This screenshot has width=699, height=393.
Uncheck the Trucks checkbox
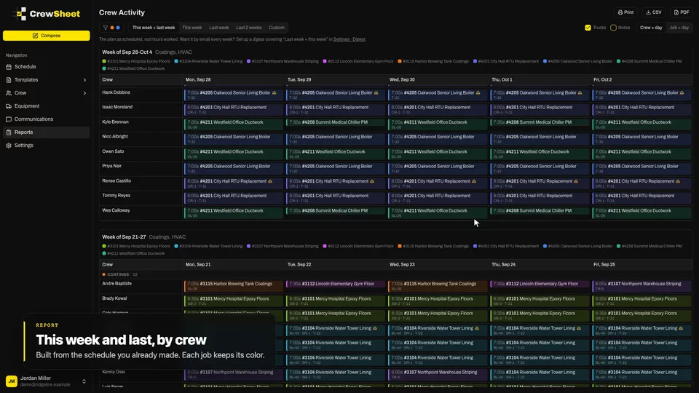[588, 28]
